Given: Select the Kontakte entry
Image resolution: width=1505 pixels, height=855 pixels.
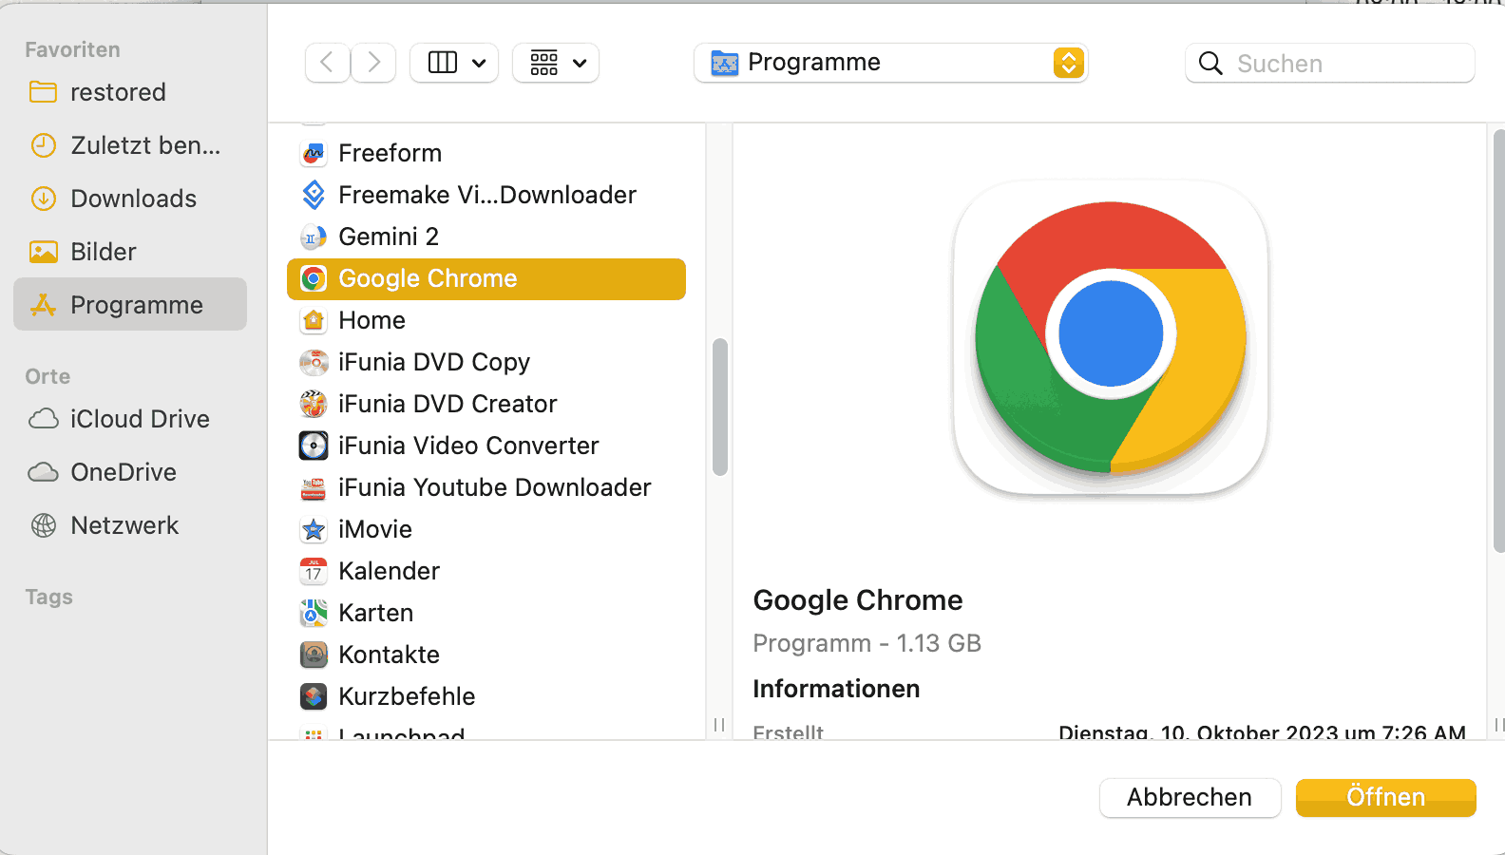Looking at the screenshot, I should pos(486,655).
